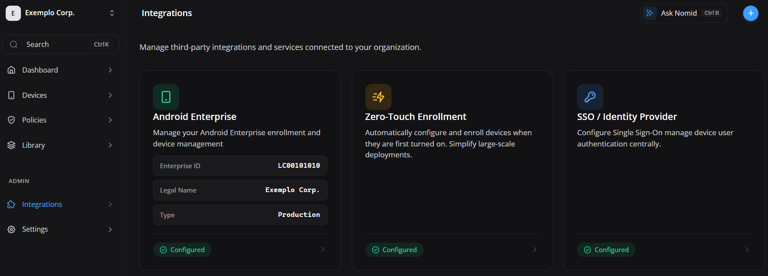Click the Settings gear icon
The image size is (768, 276).
(x=12, y=229)
